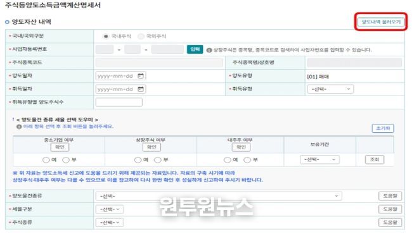The height and width of the screenshot is (234, 412).
Task: Click the info icon beside 상장주식 notice
Action: coord(209,50)
